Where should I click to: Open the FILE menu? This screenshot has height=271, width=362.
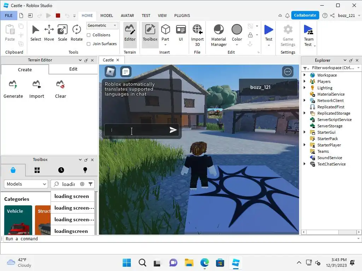[x=9, y=16]
